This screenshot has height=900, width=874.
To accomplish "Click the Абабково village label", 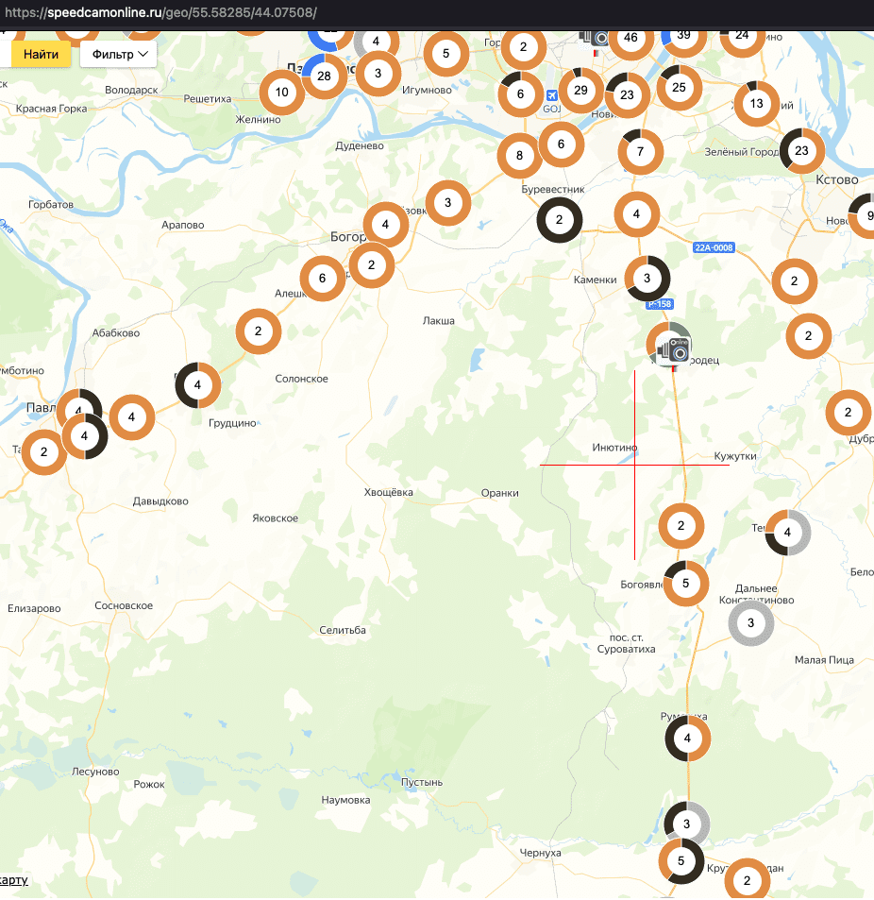I will click(116, 333).
